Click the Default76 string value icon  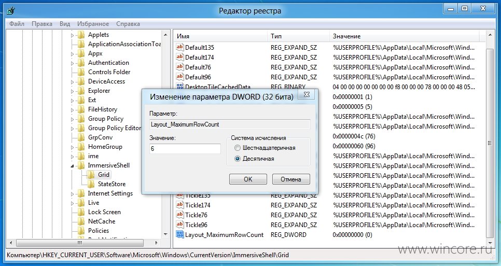coord(179,67)
